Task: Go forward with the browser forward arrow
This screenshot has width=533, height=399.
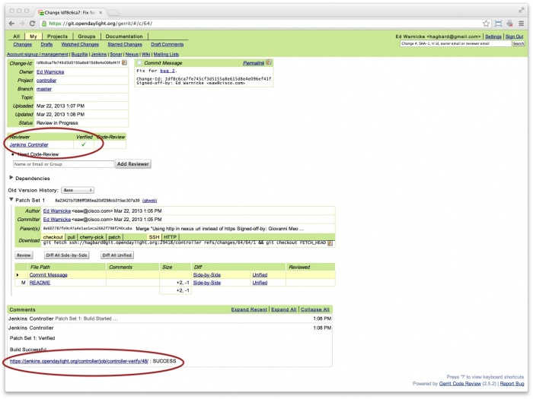Action: tap(22, 24)
